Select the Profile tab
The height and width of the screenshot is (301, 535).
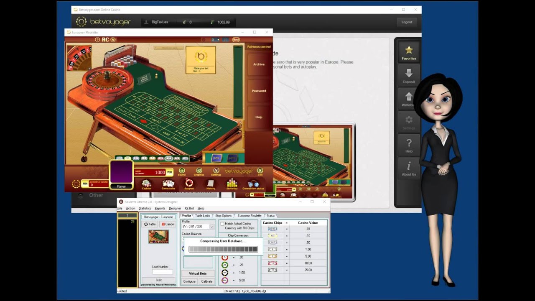tap(186, 216)
